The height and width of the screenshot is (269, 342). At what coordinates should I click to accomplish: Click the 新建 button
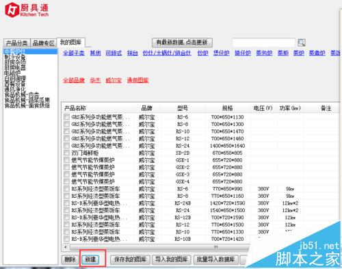pos(90,259)
